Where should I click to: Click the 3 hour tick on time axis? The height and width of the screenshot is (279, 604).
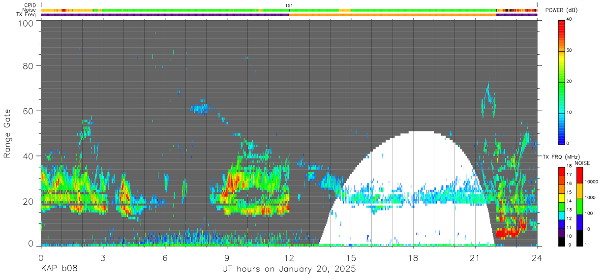pyautogui.click(x=103, y=257)
